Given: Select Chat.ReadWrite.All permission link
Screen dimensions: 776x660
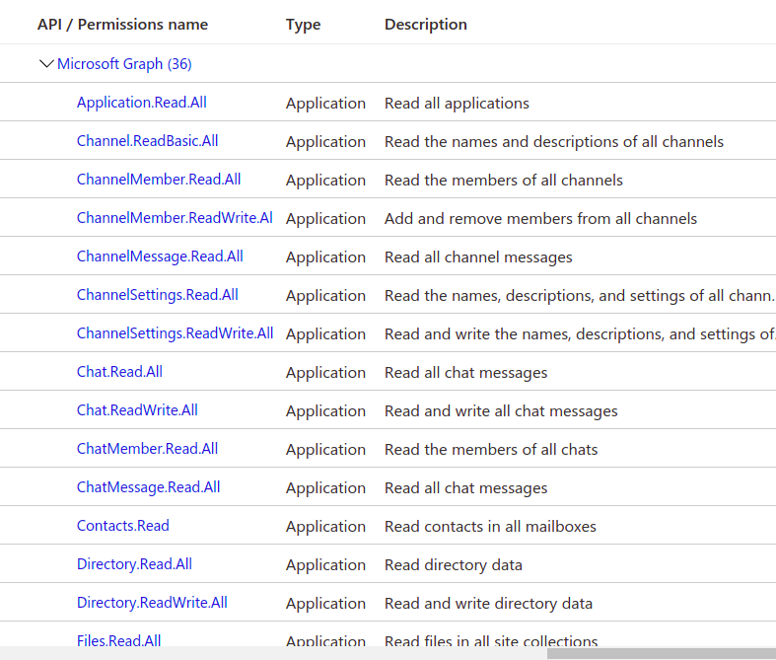Looking at the screenshot, I should [137, 410].
